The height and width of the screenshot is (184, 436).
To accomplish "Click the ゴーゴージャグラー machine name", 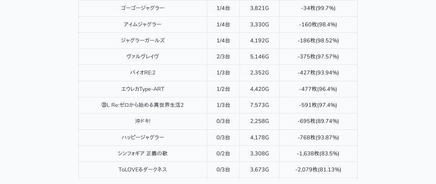I will pos(143,8).
